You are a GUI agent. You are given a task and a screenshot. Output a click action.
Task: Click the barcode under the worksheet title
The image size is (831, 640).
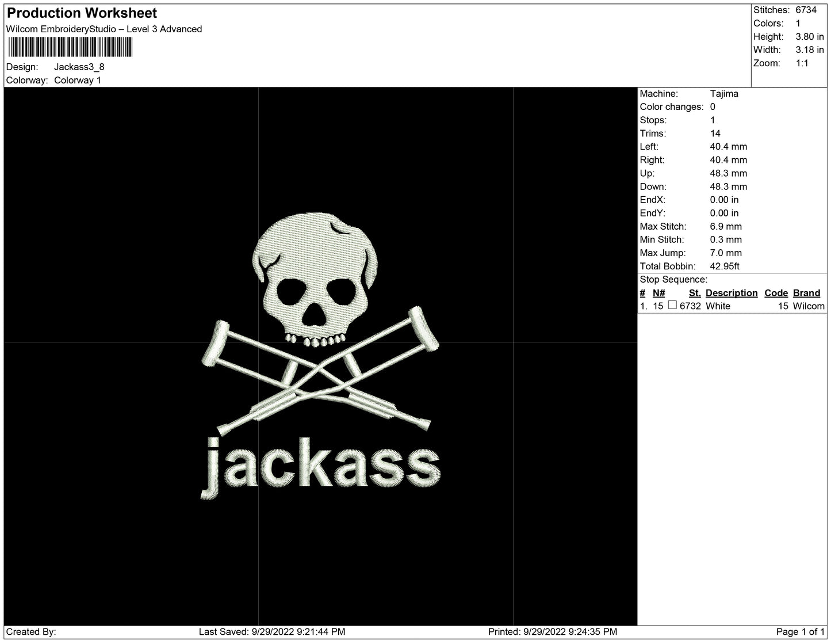point(70,47)
